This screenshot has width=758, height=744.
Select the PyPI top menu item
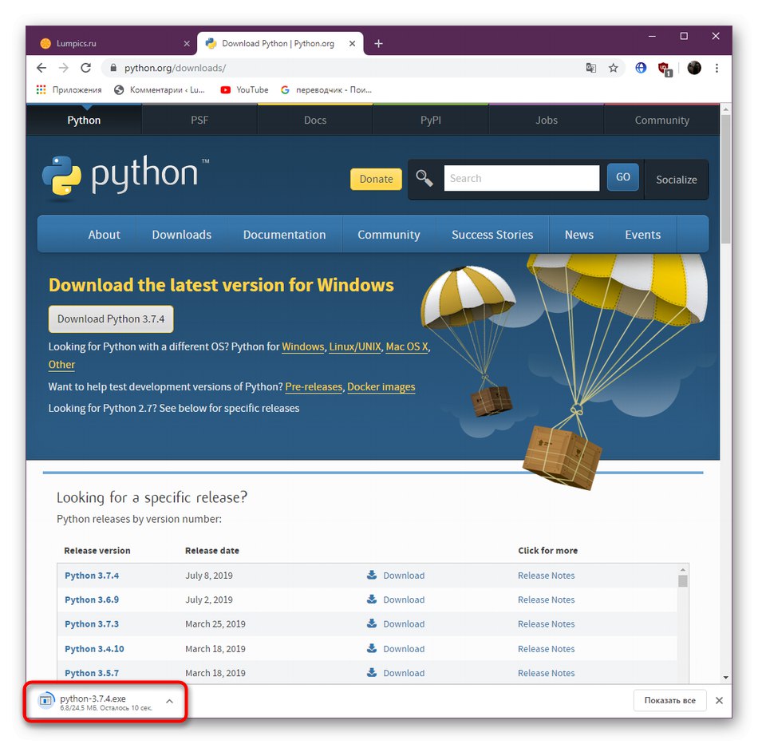(x=431, y=120)
